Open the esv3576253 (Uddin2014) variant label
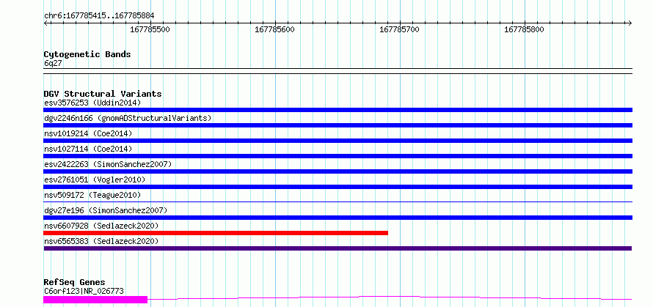The width and height of the screenshot is (653, 307). [92, 103]
